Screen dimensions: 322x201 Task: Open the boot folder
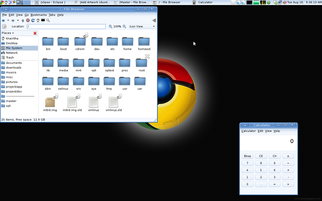point(63,44)
